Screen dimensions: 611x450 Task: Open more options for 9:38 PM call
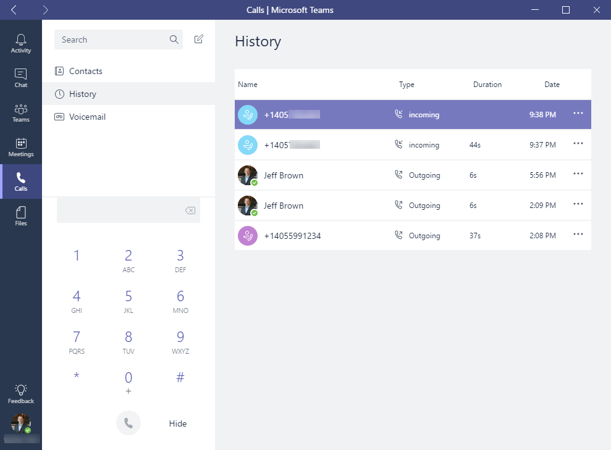(x=578, y=114)
